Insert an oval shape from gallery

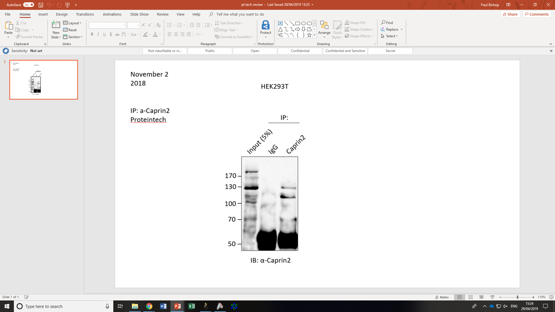pyautogui.click(x=303, y=23)
